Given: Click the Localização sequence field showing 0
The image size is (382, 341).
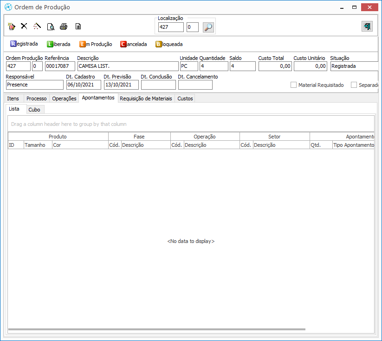Looking at the screenshot, I should coord(193,27).
